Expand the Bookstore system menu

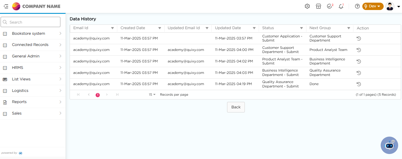pos(33,34)
